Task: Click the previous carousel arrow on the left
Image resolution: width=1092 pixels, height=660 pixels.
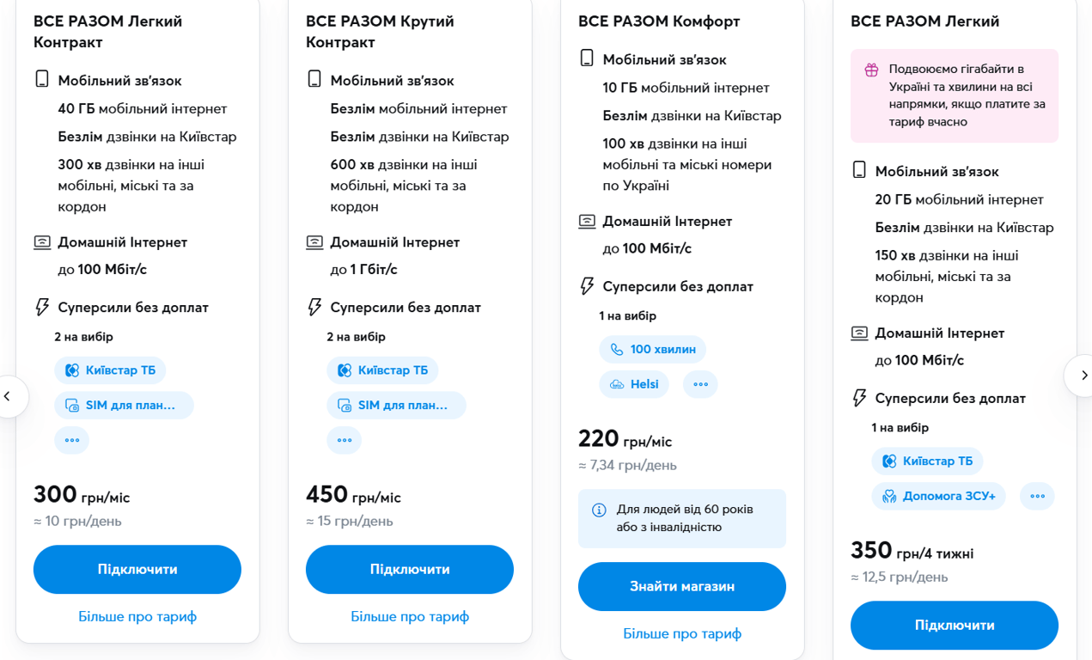Action: click(9, 396)
